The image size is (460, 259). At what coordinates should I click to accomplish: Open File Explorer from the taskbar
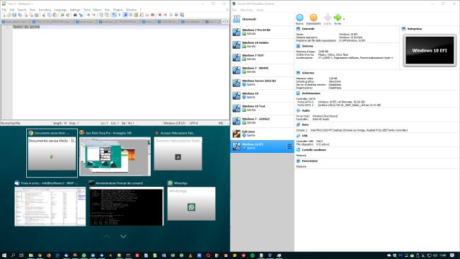(x=30, y=255)
